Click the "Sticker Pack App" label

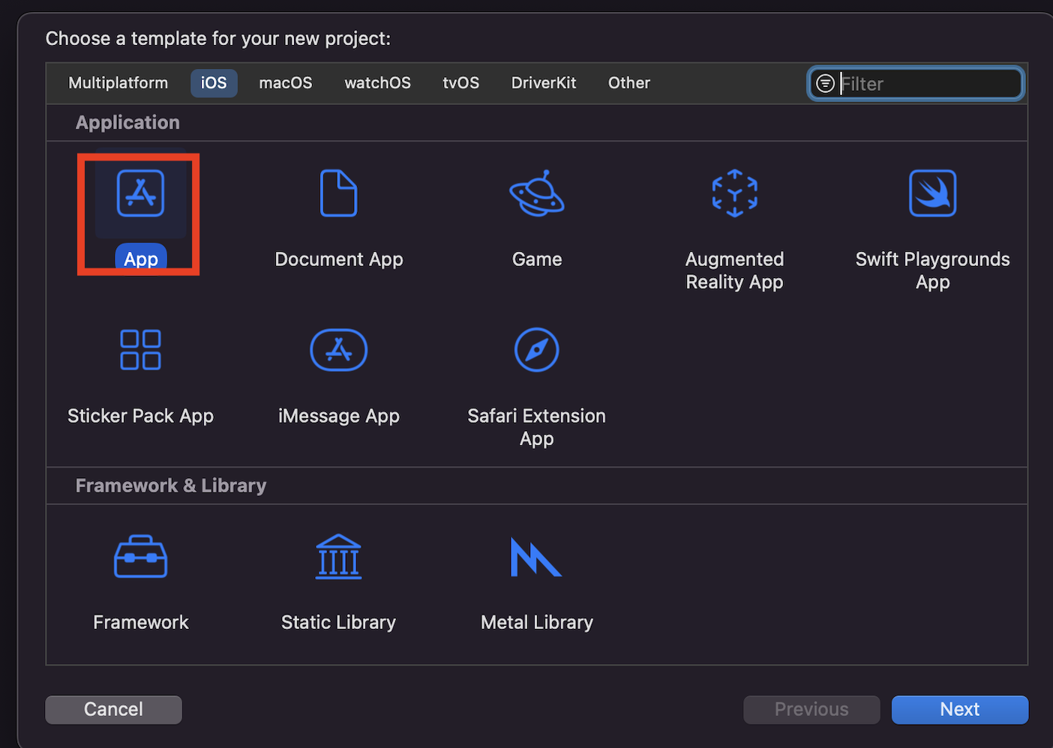point(140,416)
